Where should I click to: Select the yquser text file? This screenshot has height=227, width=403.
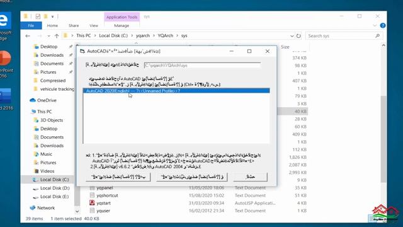click(x=103, y=211)
